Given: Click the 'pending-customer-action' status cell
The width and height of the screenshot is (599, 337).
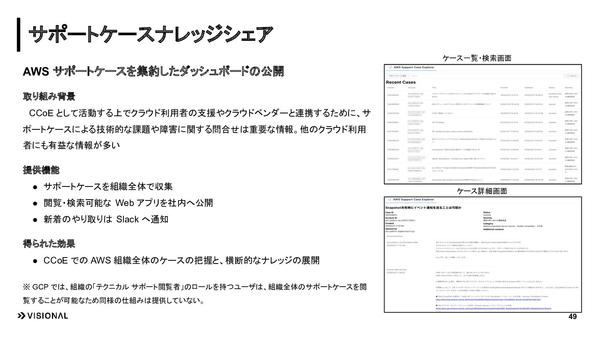Looking at the screenshot, I should coord(555,95).
